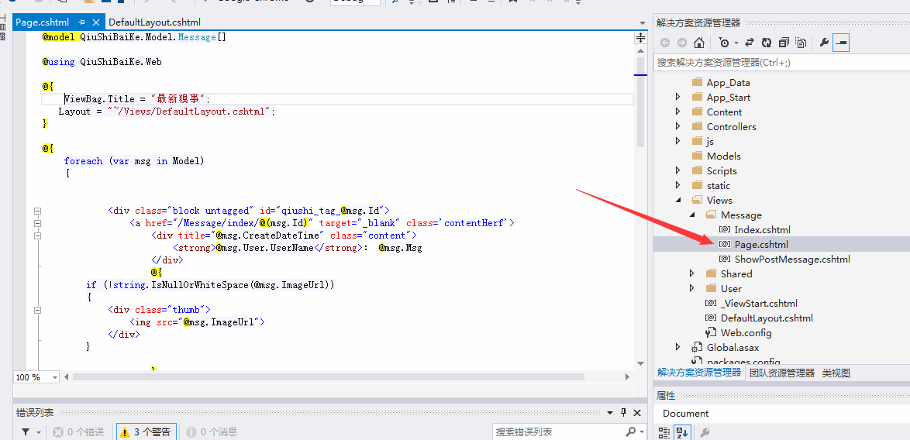
Task: Toggle Preview Selected Items button
Action: coord(840,43)
